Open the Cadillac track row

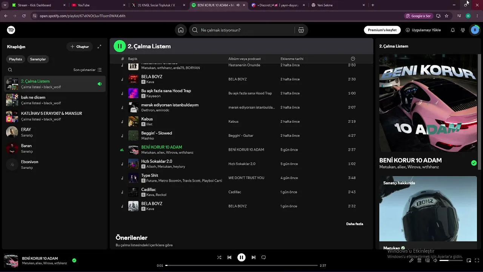pos(241,192)
